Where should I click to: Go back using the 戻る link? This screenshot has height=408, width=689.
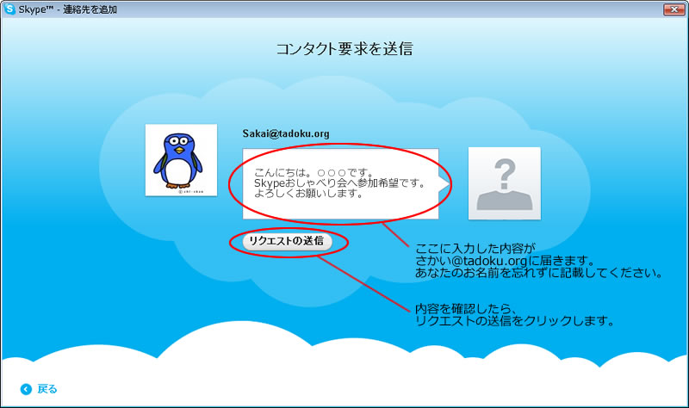(47, 389)
